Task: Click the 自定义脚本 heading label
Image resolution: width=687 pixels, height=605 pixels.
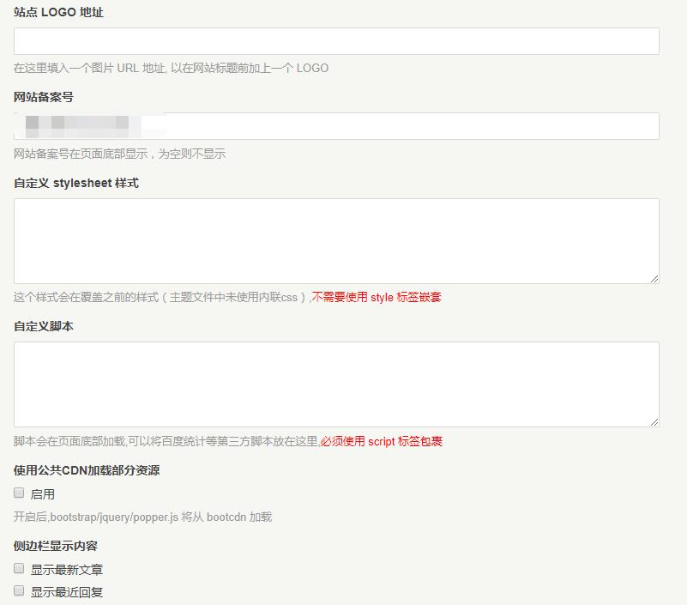Action: [44, 326]
